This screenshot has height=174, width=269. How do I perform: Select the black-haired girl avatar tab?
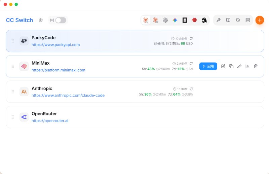pyautogui.click(x=204, y=20)
